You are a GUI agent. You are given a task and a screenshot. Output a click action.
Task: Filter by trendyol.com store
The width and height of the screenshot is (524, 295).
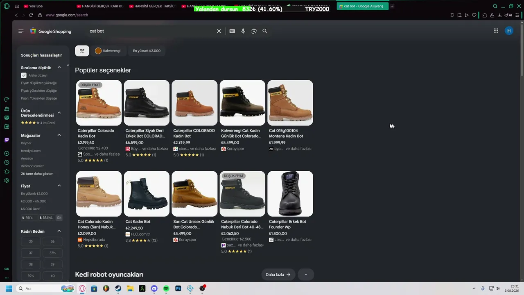click(31, 151)
